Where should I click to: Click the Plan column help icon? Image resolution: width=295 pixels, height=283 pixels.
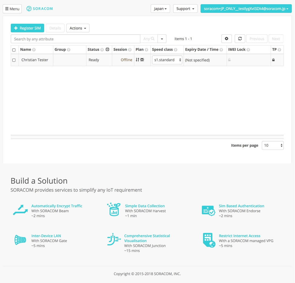coord(146,50)
